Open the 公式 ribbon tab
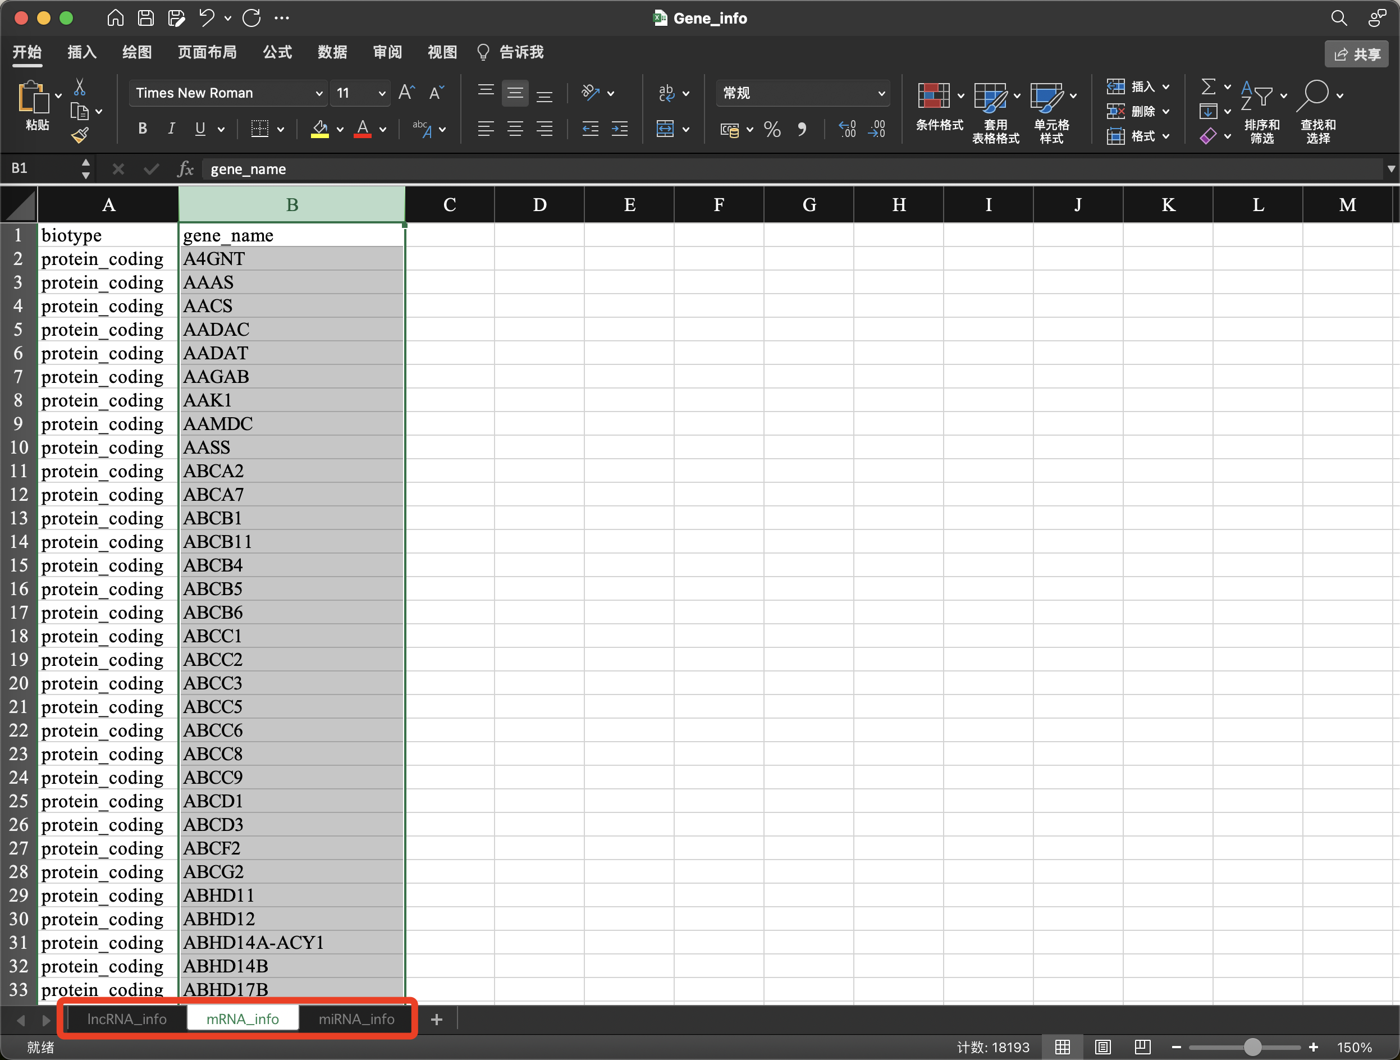Image resolution: width=1400 pixels, height=1060 pixels. pyautogui.click(x=277, y=52)
